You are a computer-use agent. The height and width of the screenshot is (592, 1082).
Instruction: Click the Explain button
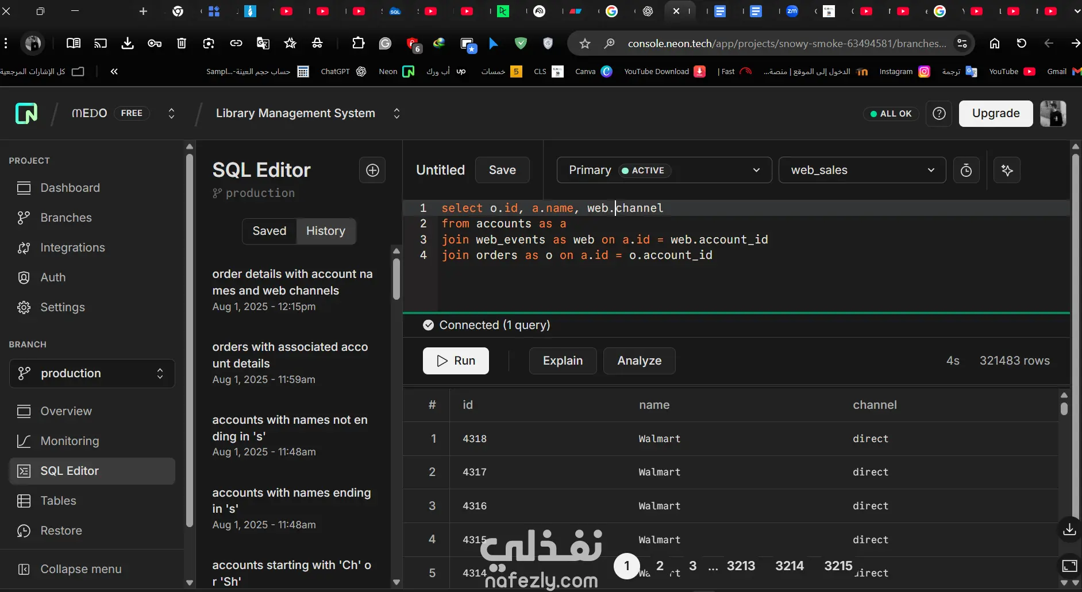(563, 361)
